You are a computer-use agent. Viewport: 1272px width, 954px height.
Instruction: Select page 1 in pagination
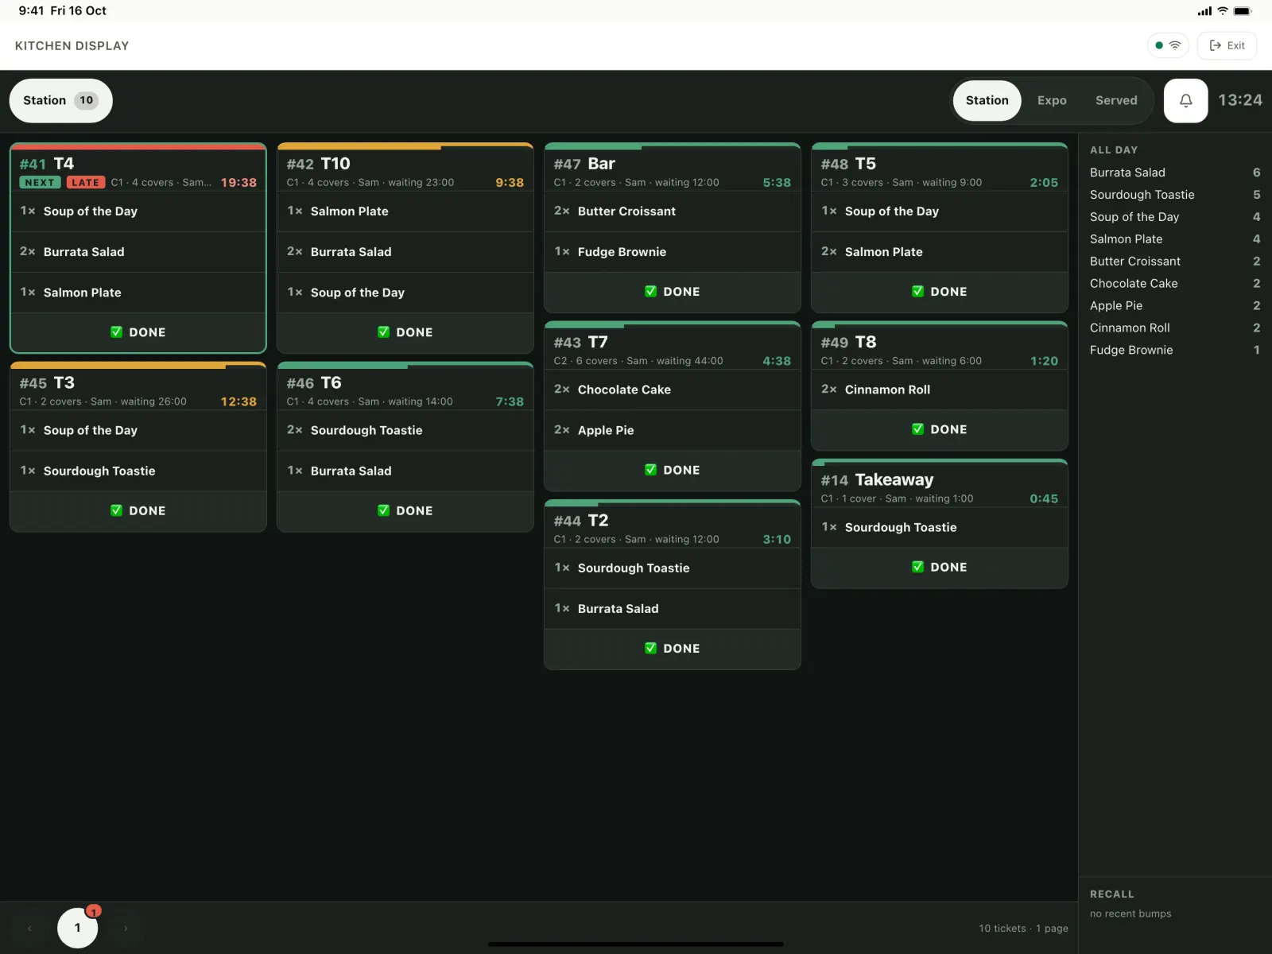point(77,928)
